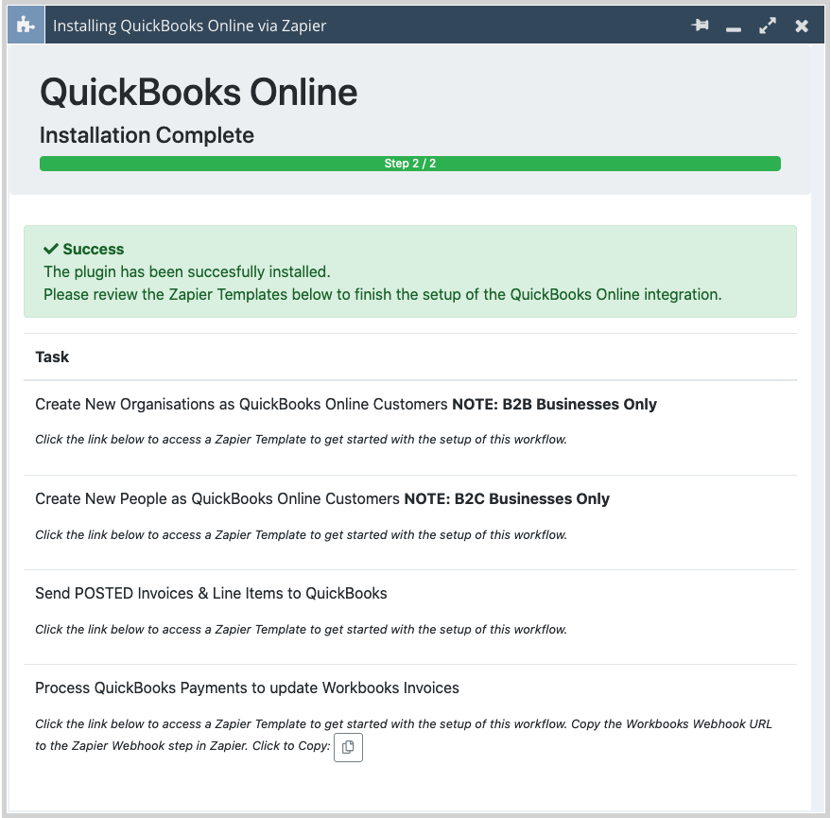Viewport: 831px width, 818px height.
Task: Click the italic instruction under the B2B Organisations task
Action: click(x=301, y=440)
